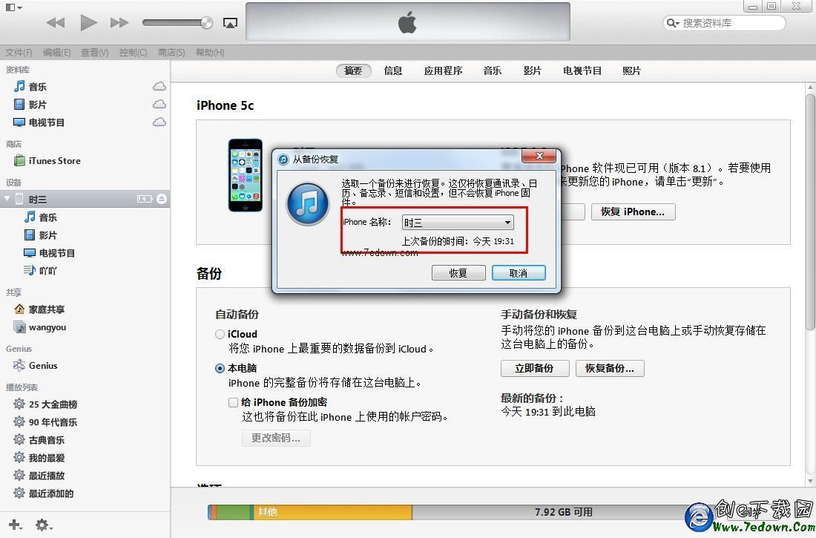
Task: Open the 帮助(H) menu
Action: [x=210, y=52]
